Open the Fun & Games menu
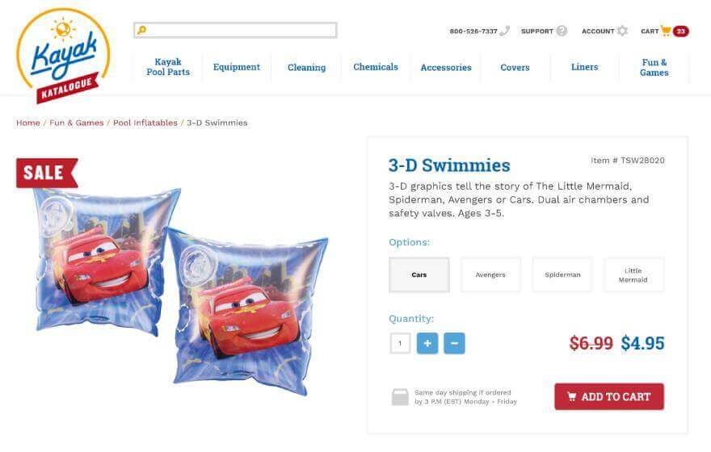The image size is (711, 452). pos(654,68)
